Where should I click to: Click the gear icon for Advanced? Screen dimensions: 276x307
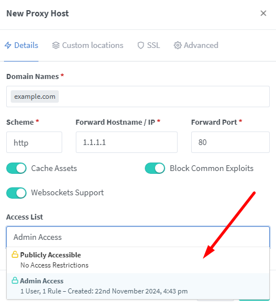[x=178, y=45]
